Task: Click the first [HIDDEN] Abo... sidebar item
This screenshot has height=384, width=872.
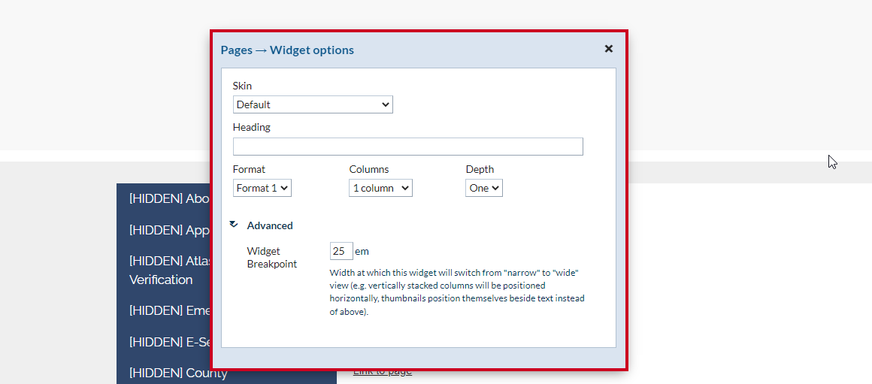Action: [x=169, y=199]
